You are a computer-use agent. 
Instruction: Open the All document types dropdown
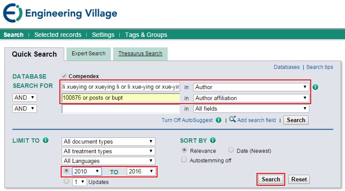108,141
